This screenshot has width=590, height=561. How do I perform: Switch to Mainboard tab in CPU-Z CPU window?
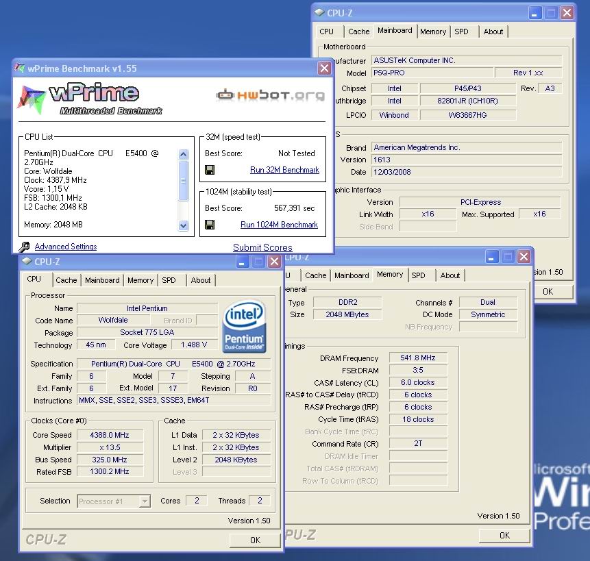point(102,280)
